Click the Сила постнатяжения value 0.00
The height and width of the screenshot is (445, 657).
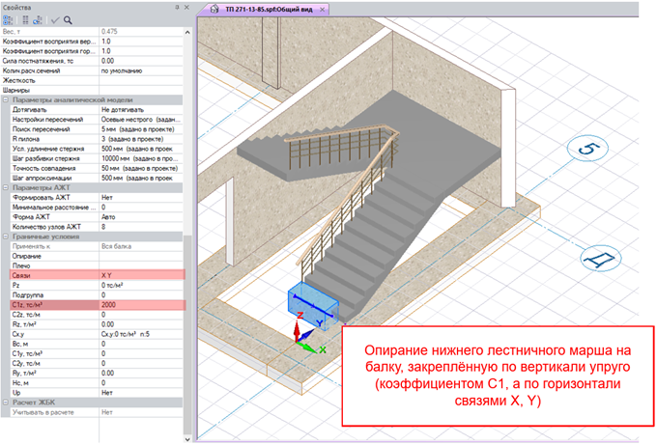141,61
